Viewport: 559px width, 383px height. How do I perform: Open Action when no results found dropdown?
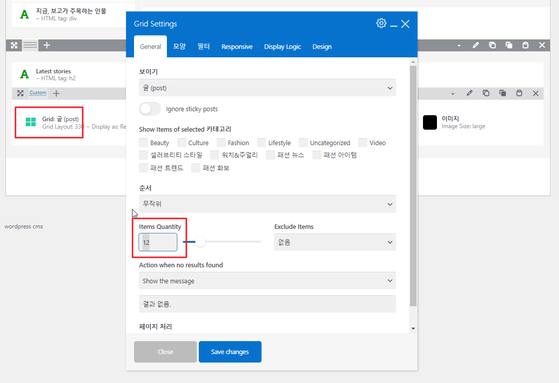[268, 281]
